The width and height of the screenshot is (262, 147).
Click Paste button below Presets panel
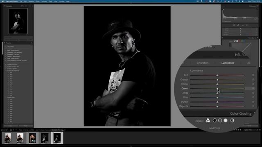click(x=25, y=126)
